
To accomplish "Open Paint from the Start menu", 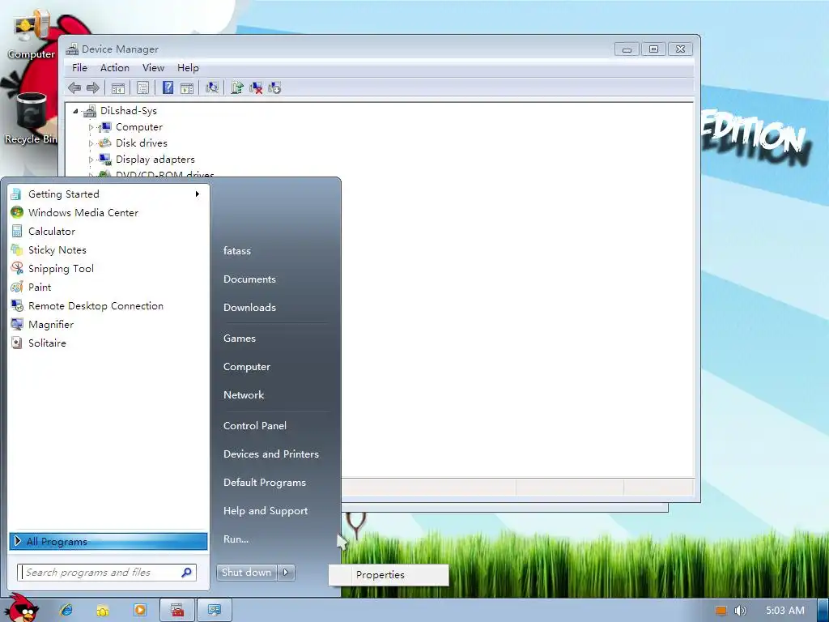I will [108, 288].
